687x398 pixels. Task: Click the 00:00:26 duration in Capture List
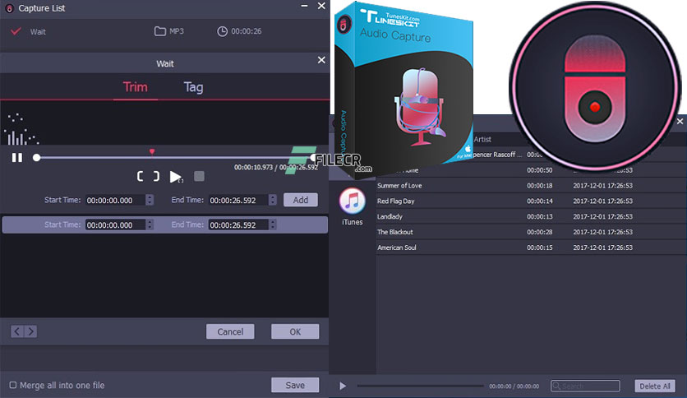point(247,31)
